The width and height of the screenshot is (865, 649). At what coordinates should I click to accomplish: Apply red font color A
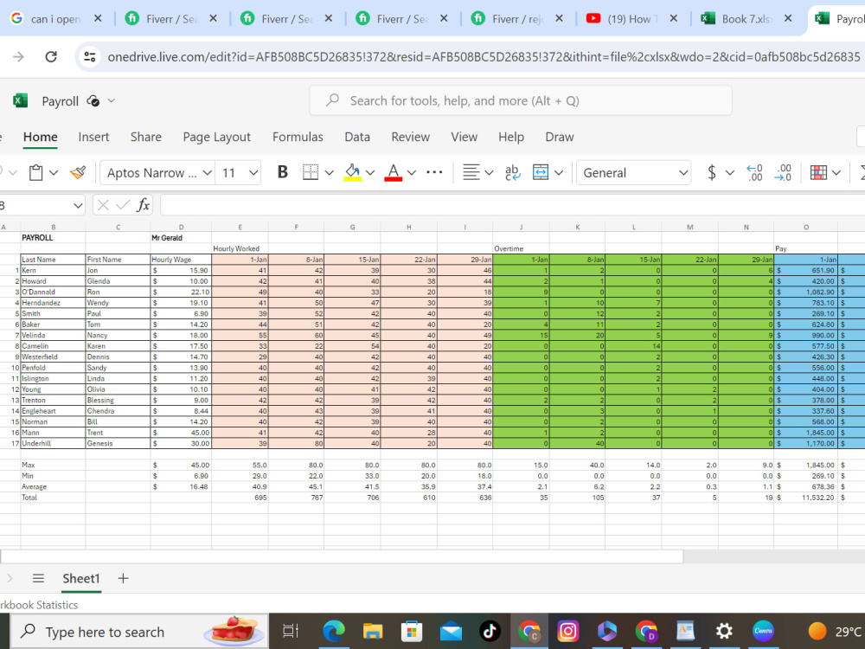(393, 173)
